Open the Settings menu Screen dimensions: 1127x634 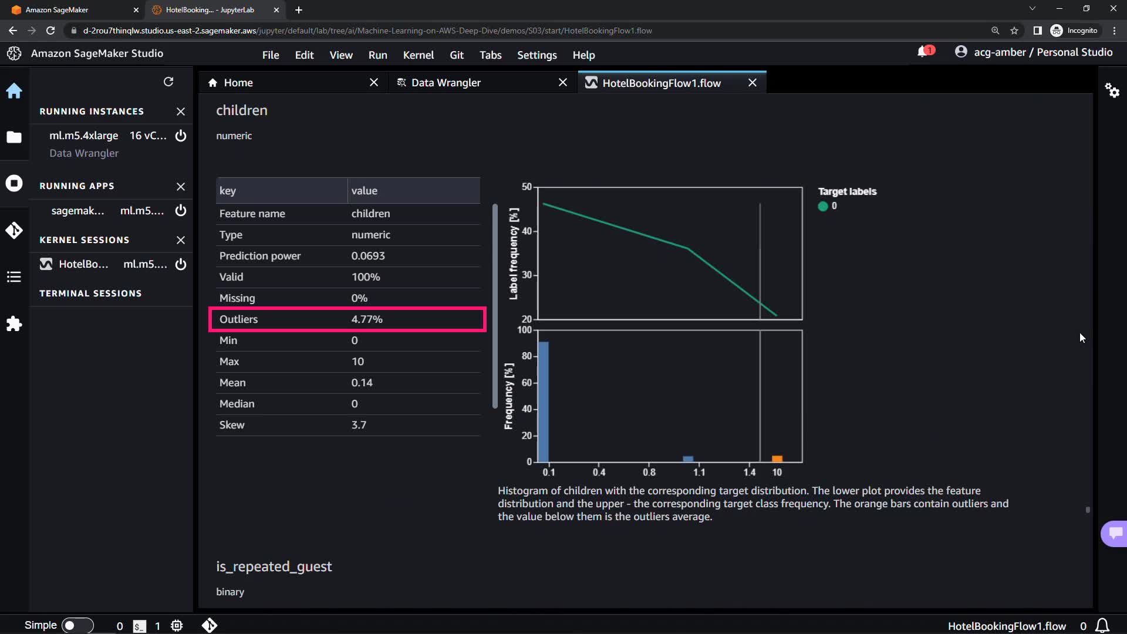(536, 55)
